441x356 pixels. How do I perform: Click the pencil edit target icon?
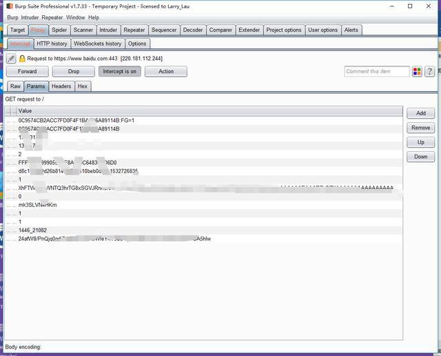(11, 59)
